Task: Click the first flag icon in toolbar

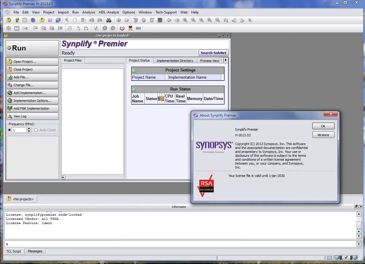Action: pyautogui.click(x=35, y=28)
